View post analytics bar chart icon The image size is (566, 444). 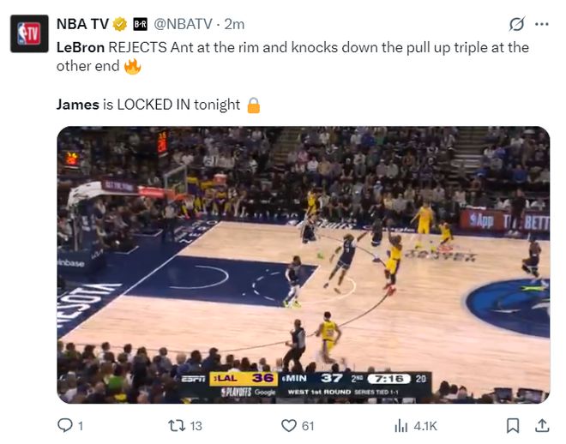tap(401, 426)
